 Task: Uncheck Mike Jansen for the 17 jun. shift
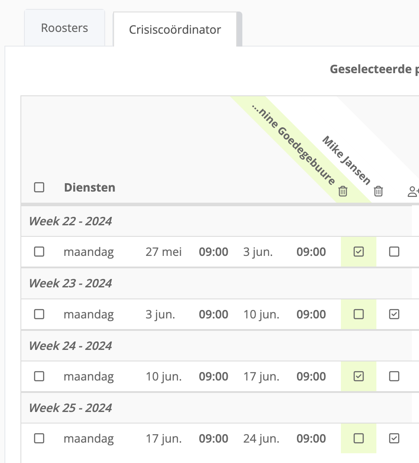[x=394, y=439]
